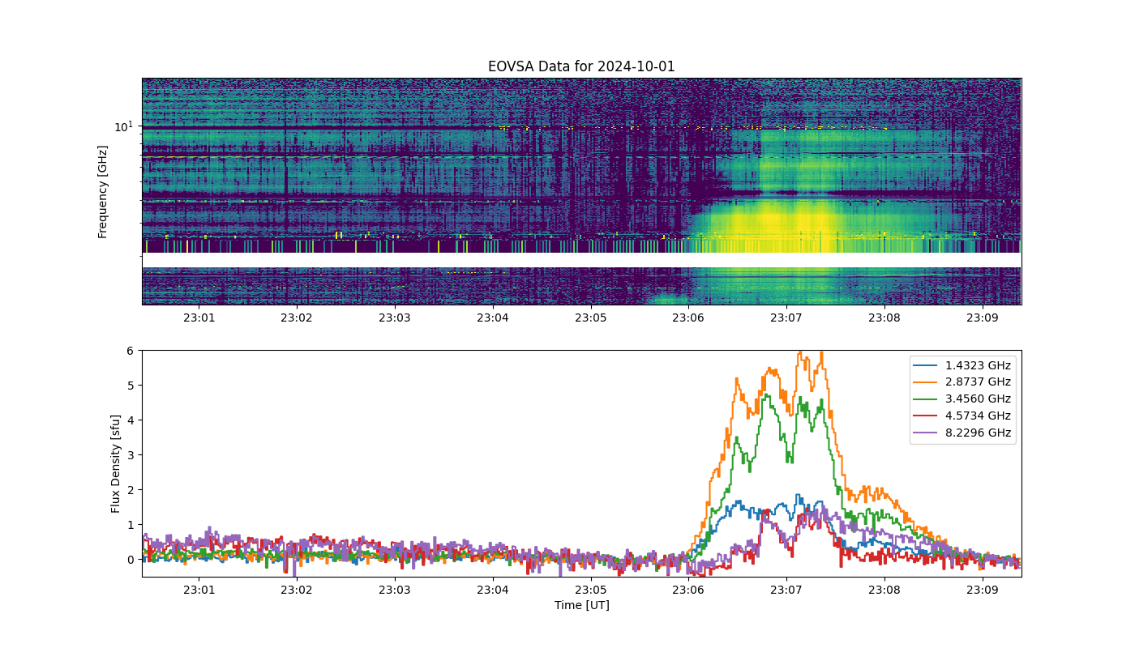Click the "Frequency [GHz]" axis label
1135x648 pixels.
coord(103,192)
